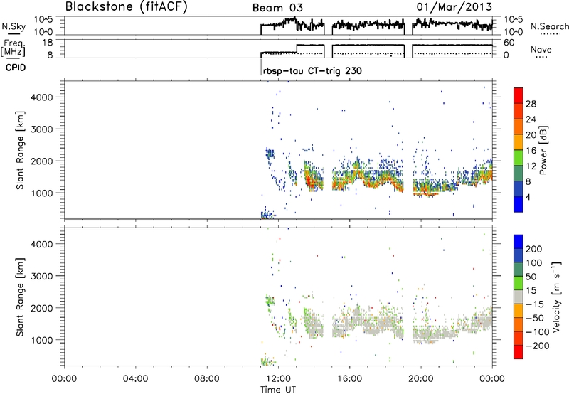Click the '12:00' time axis label

pos(278,379)
